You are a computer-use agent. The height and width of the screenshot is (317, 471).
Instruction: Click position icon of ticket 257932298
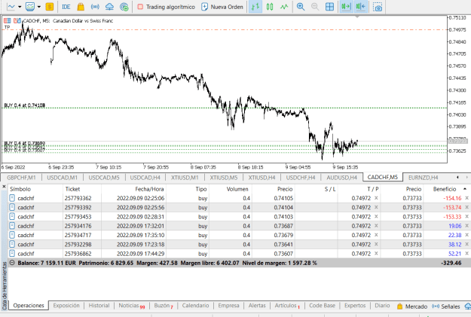pos(12,244)
